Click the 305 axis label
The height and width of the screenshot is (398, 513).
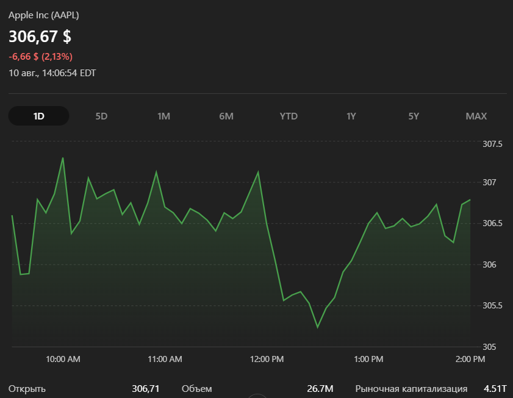(x=489, y=347)
